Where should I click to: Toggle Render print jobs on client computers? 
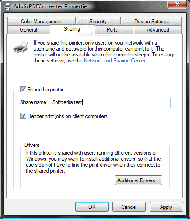coord(23,116)
